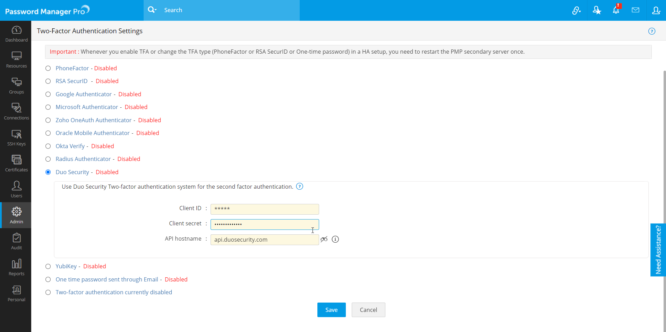Screen dimensions: 666x332
Task: Select the PhoneFactor radio button
Action: point(48,69)
